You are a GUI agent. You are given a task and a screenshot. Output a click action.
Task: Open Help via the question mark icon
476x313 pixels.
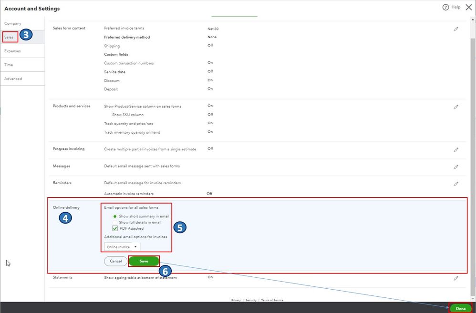click(445, 7)
